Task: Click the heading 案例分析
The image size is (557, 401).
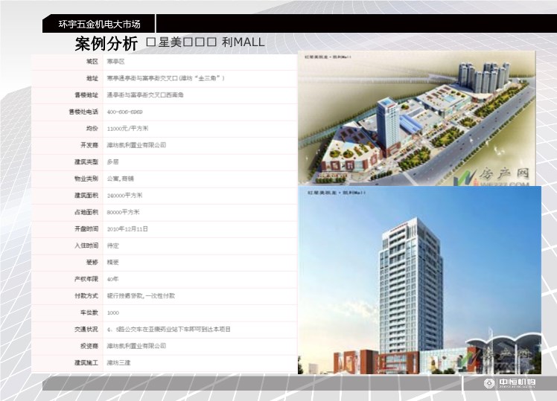Action: (106, 44)
